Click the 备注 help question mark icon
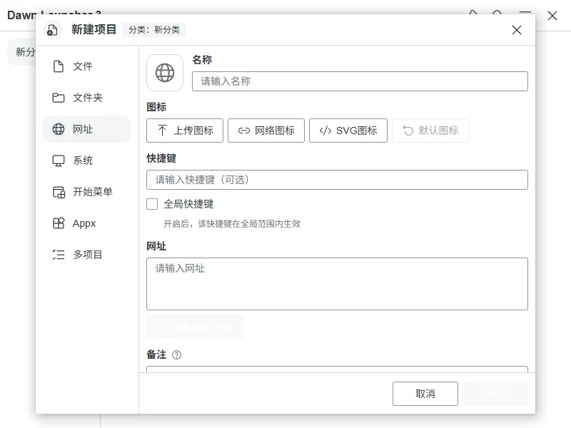This screenshot has width=571, height=428. click(176, 355)
